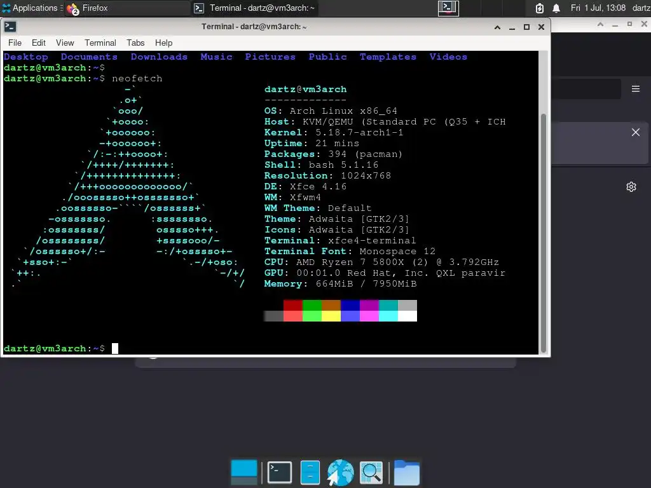Open the Edit menu in Terminal

[x=39, y=43]
